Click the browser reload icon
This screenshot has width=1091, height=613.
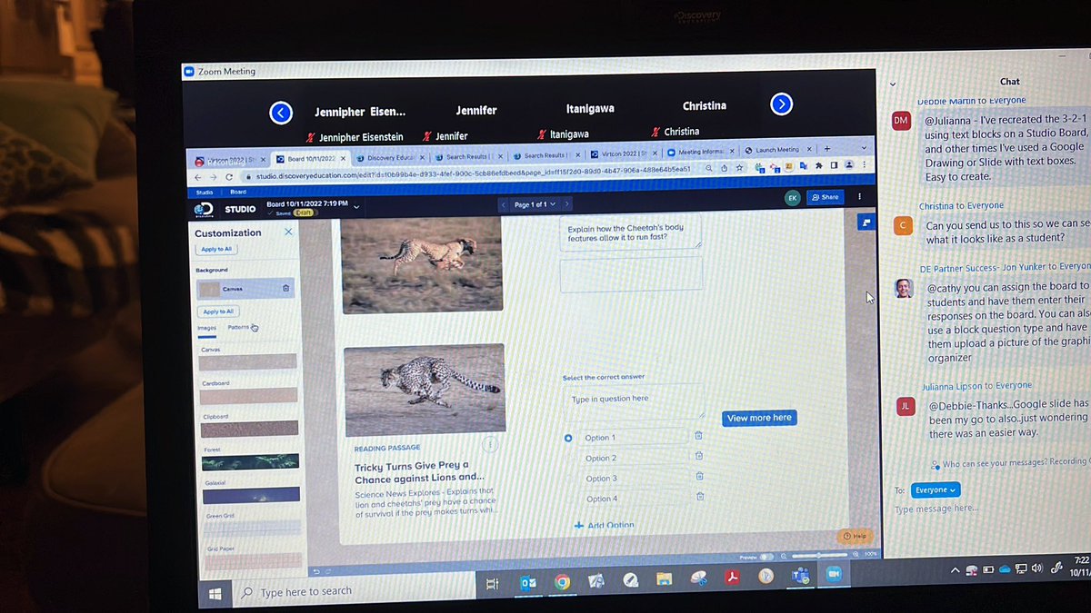click(229, 177)
